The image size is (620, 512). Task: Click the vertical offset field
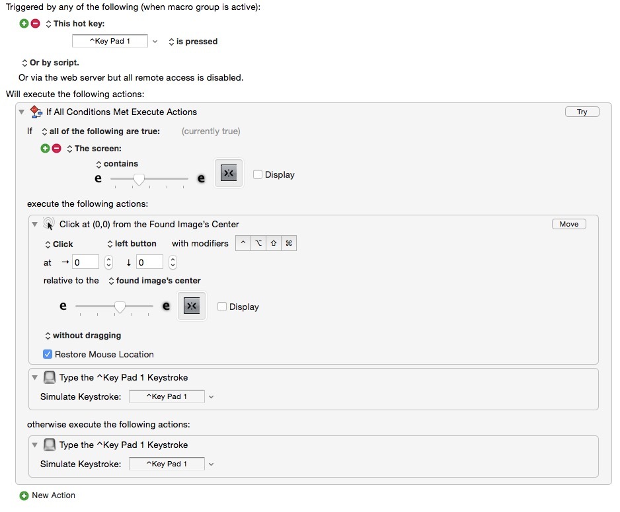click(x=149, y=262)
